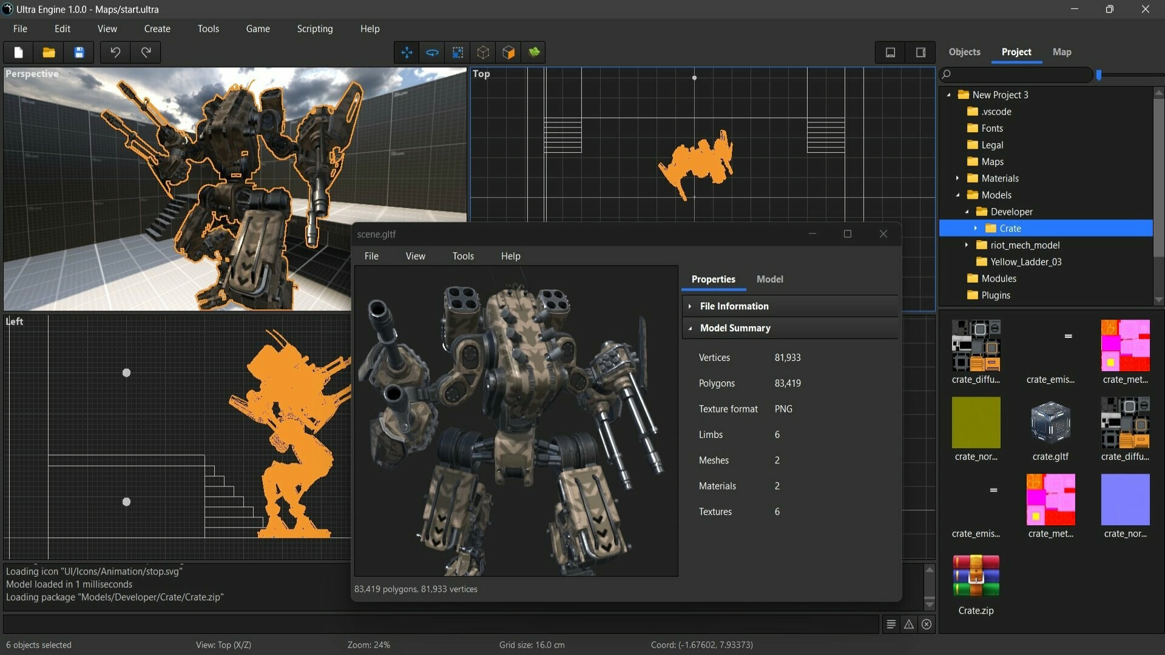Expand the Materials folder in project tree

[x=957, y=178]
